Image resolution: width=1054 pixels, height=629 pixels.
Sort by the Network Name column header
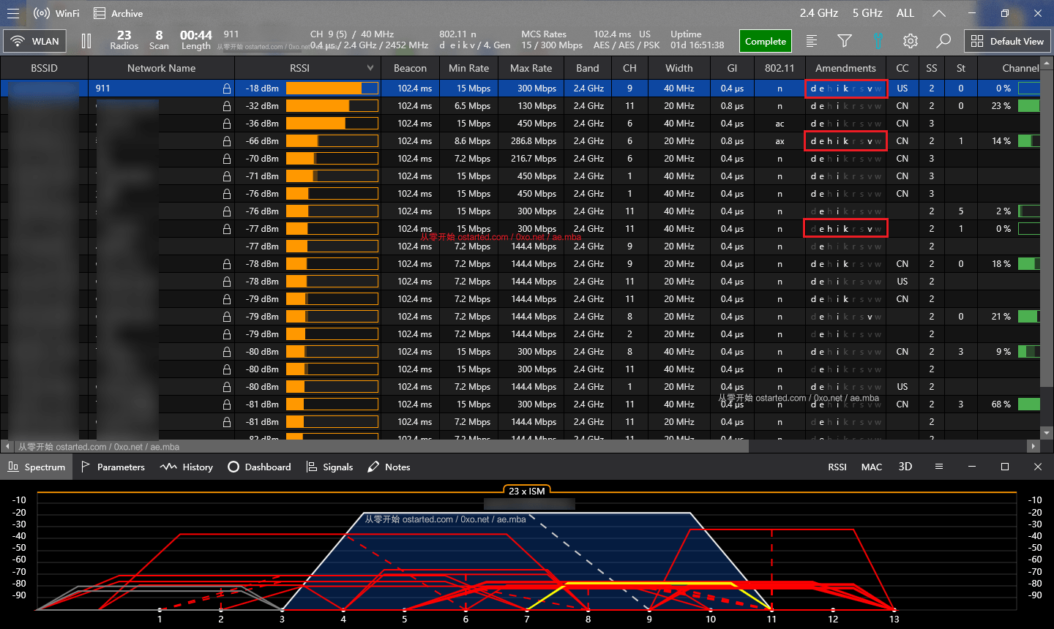point(161,68)
